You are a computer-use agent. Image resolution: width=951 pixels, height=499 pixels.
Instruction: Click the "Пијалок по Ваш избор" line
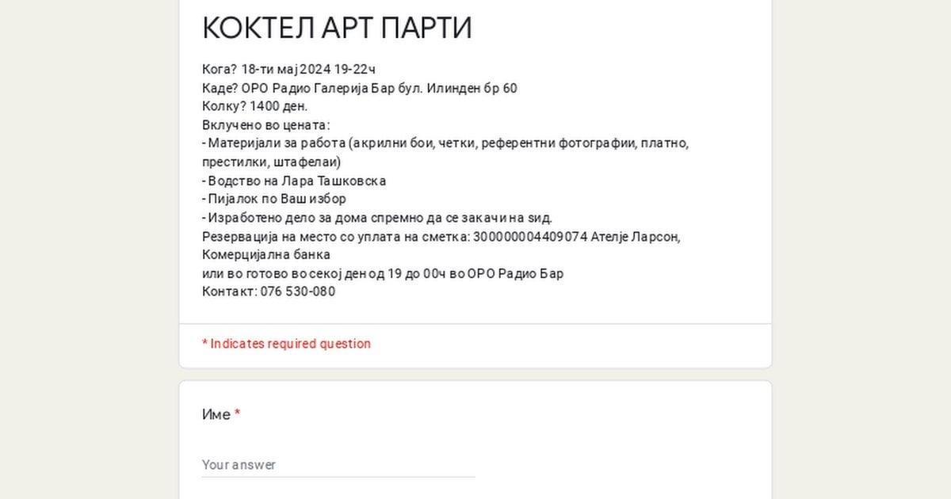[274, 199]
